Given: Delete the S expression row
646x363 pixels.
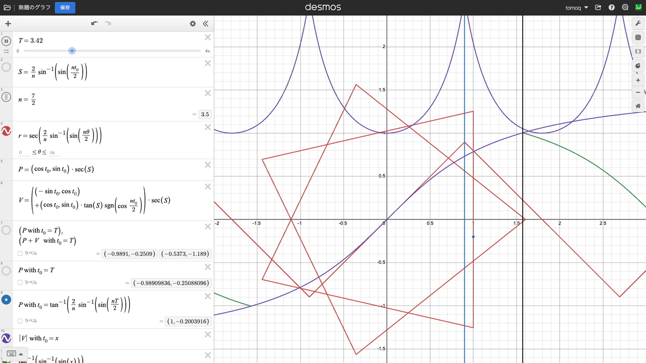Looking at the screenshot, I should (207, 63).
